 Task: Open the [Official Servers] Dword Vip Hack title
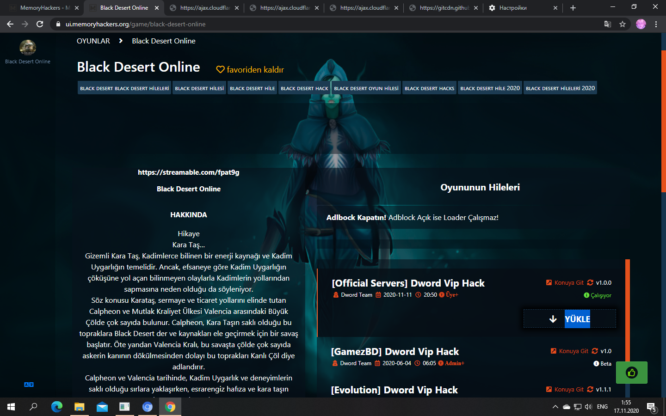(x=408, y=283)
